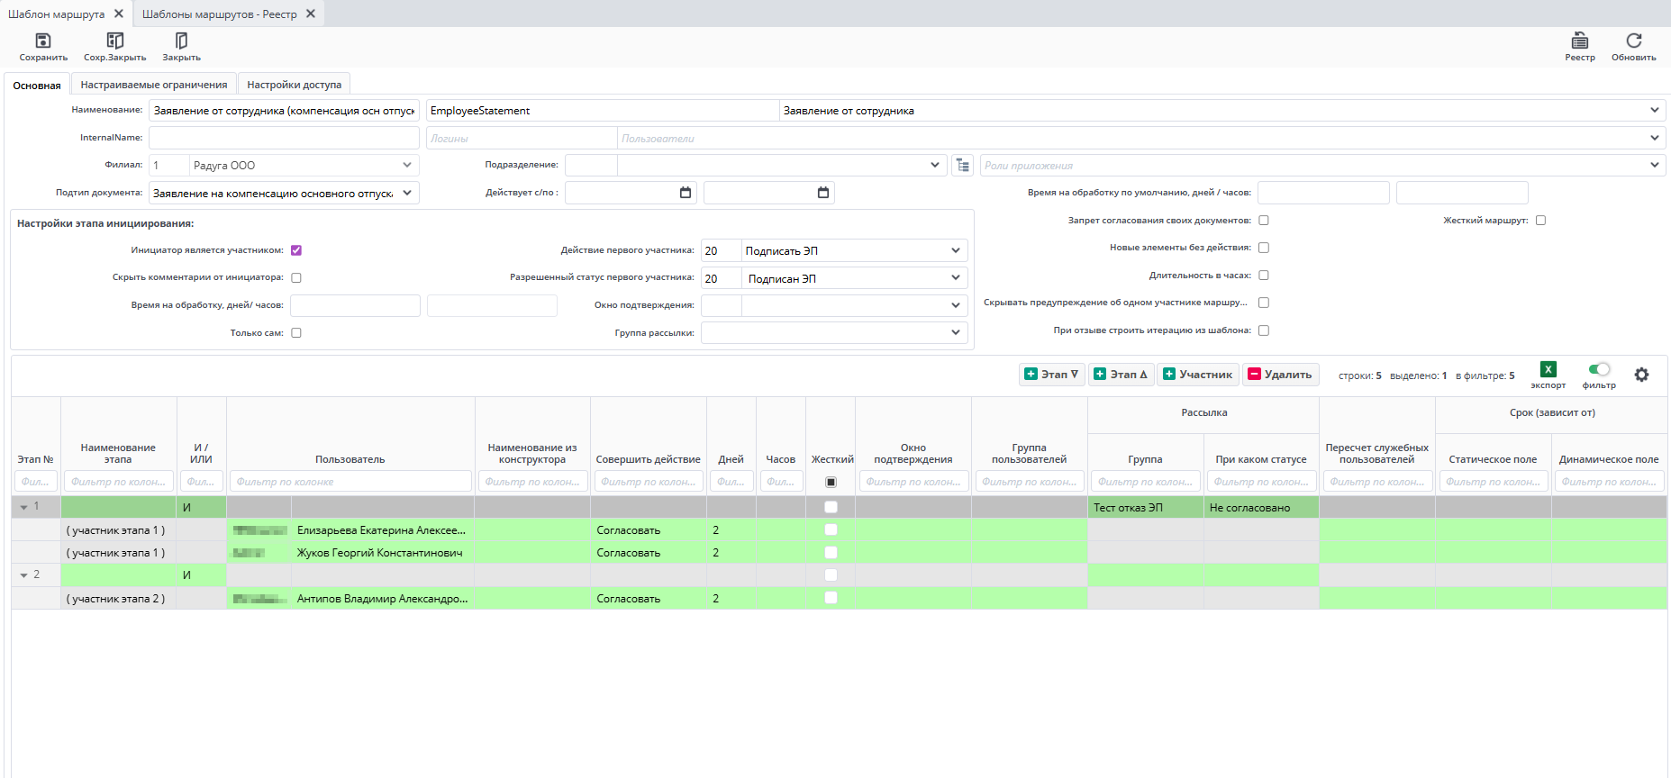Click the Удалить button
Viewport: 1671px width, 778px height.
click(x=1279, y=375)
